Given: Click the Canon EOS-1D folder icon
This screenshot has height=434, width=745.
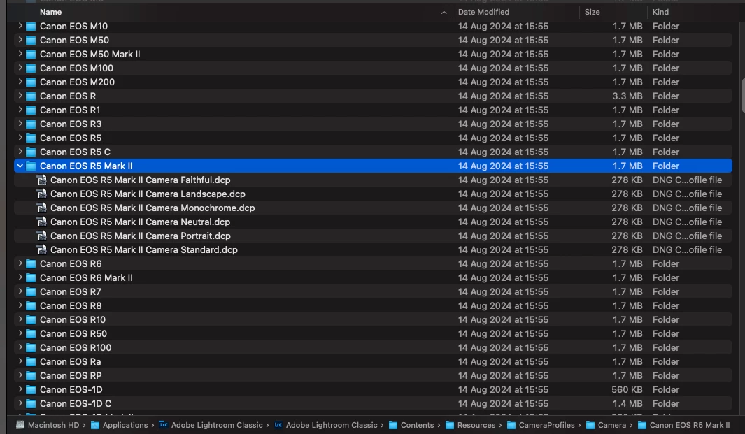Looking at the screenshot, I should click(x=31, y=390).
